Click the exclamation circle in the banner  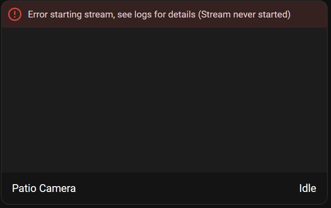(15, 15)
